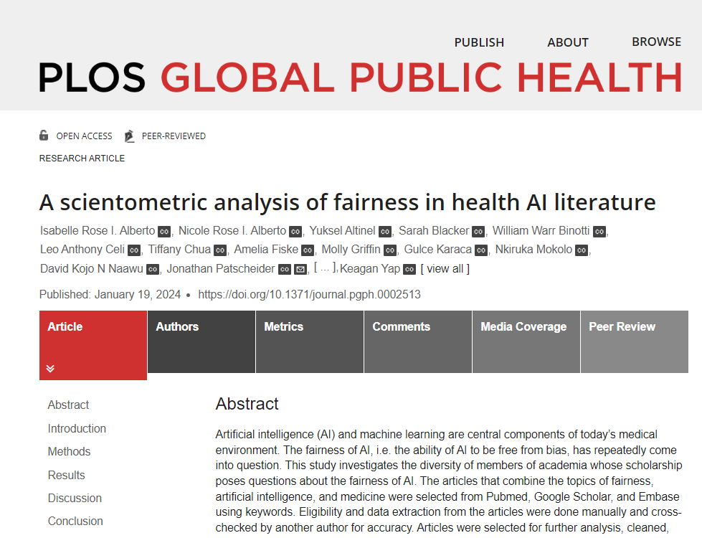Expand the hidden authors ellipsis [ ... ]
Screen dimensions: 702x538
tap(325, 268)
